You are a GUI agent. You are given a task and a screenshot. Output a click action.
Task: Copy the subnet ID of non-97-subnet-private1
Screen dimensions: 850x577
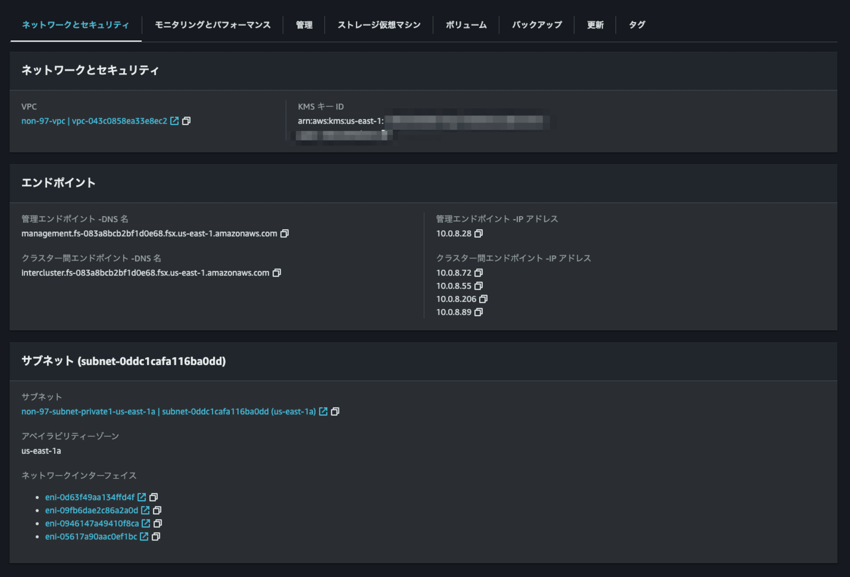(x=335, y=412)
